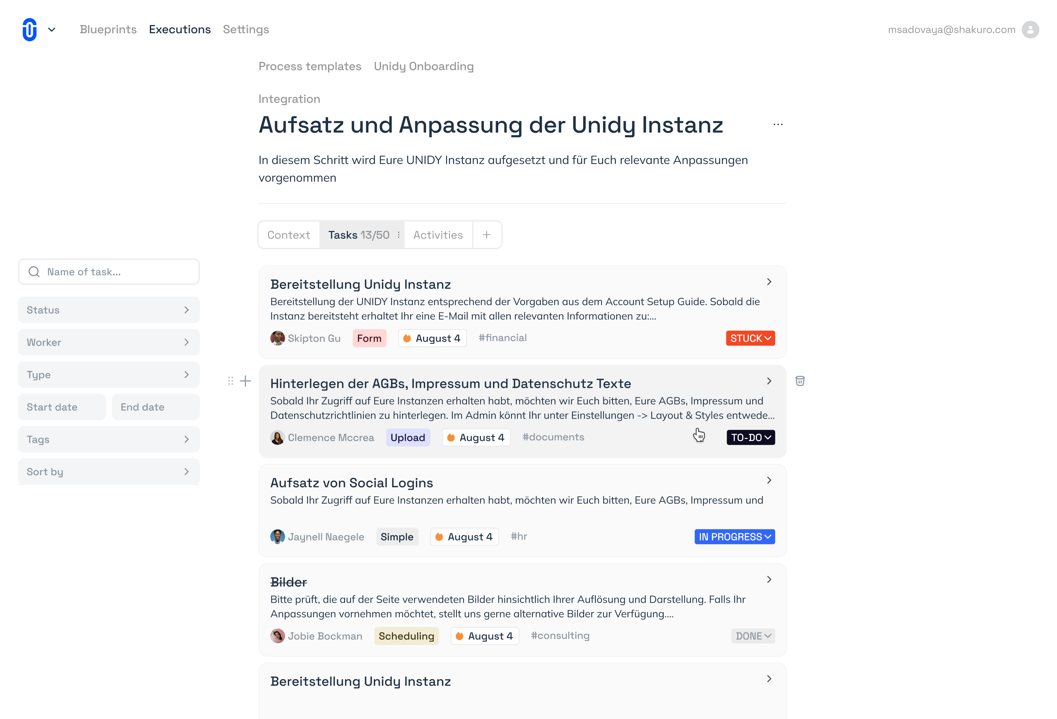Switch to the Context tab
The height and width of the screenshot is (719, 1057).
pyautogui.click(x=288, y=235)
